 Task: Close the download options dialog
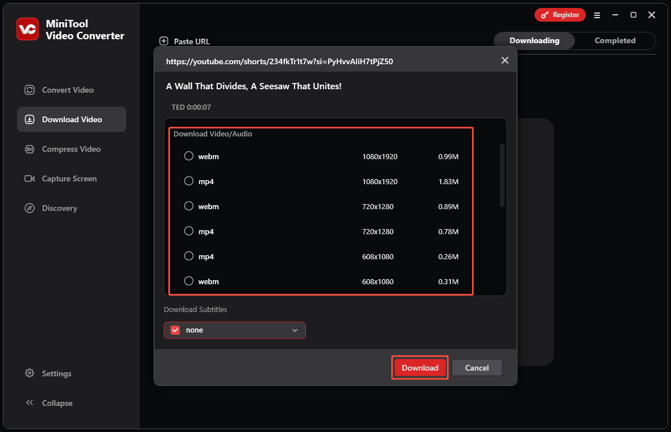[x=505, y=61]
